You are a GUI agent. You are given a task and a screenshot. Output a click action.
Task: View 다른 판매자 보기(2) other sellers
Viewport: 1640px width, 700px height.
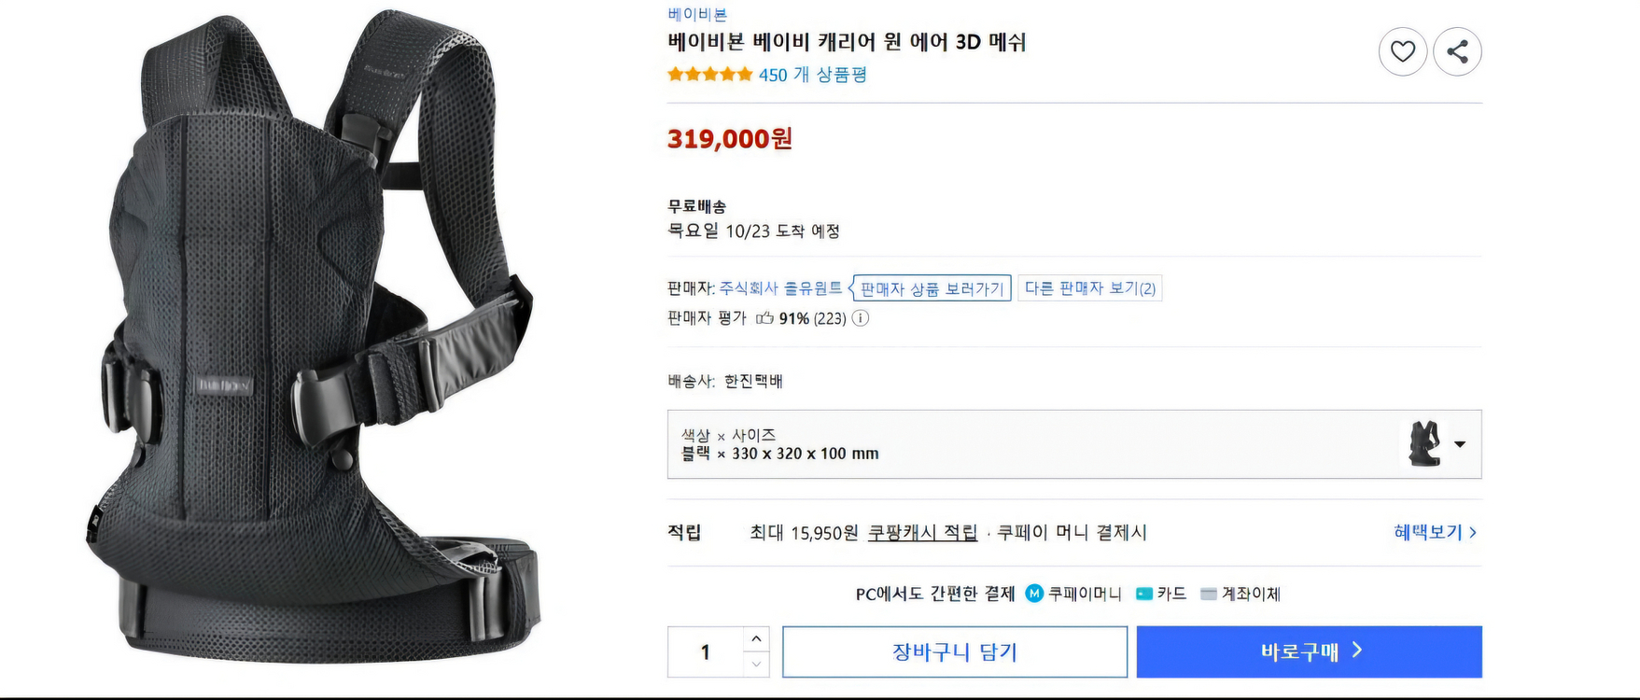pos(1089,288)
